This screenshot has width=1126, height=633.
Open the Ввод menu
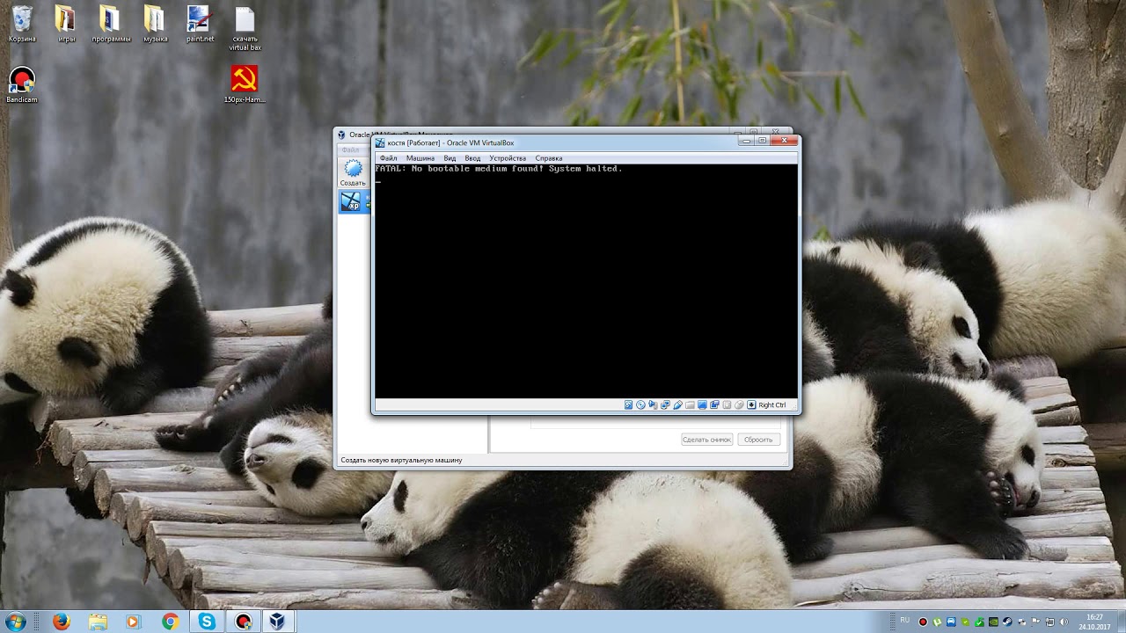(x=472, y=158)
